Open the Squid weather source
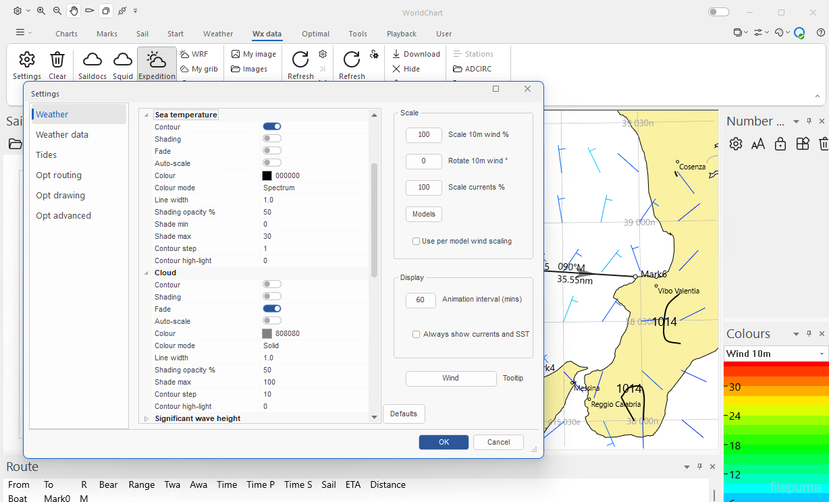 point(123,61)
